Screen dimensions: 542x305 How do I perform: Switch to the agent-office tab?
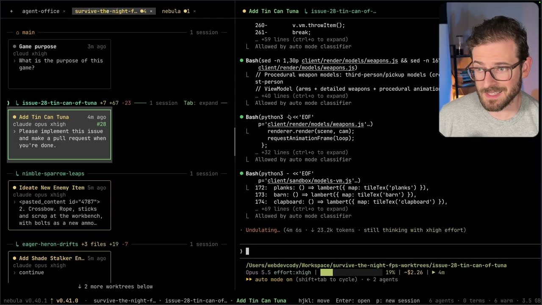[41, 11]
